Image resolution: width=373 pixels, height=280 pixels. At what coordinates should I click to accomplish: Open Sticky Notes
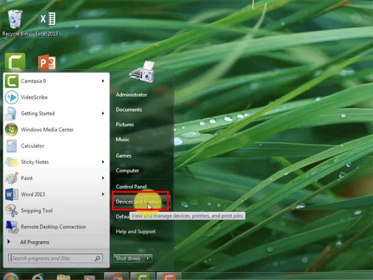[35, 162]
